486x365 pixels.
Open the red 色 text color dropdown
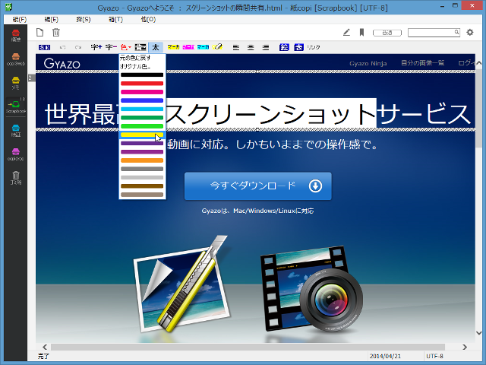coord(125,47)
